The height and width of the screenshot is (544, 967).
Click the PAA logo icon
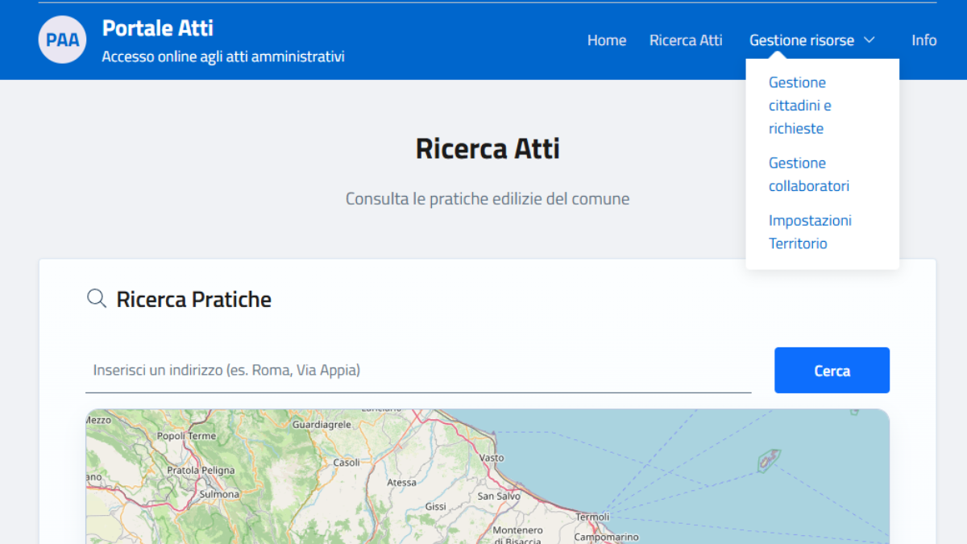(62, 39)
